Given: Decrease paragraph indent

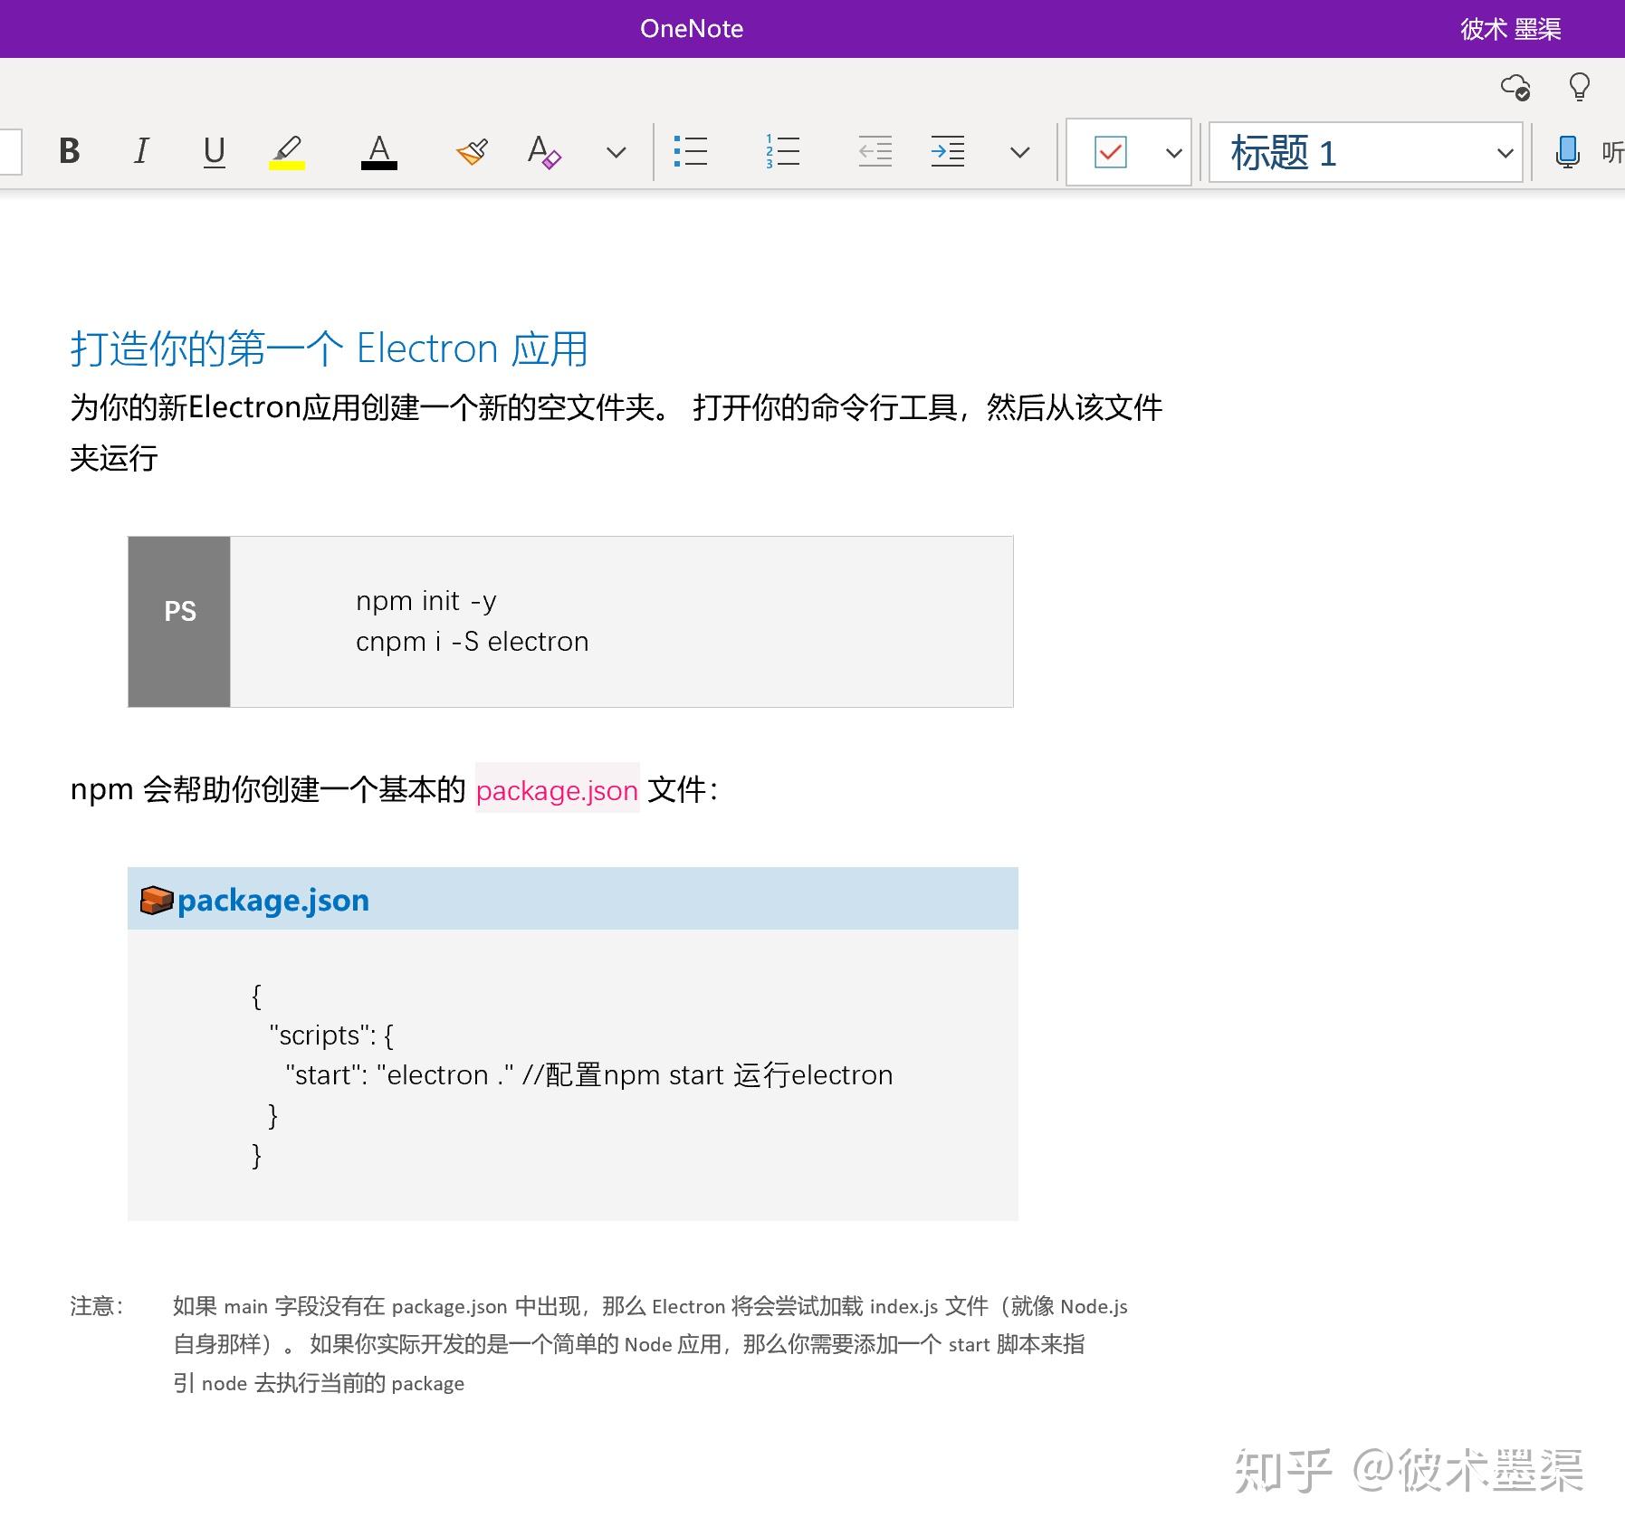Looking at the screenshot, I should (x=873, y=151).
